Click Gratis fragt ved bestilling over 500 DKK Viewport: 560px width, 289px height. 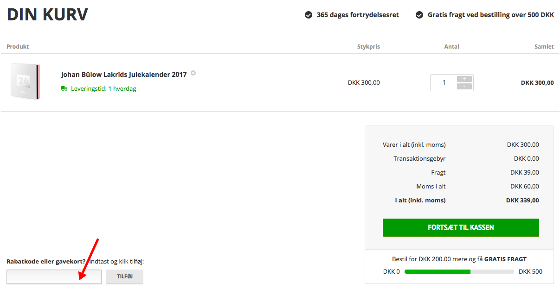coord(490,15)
